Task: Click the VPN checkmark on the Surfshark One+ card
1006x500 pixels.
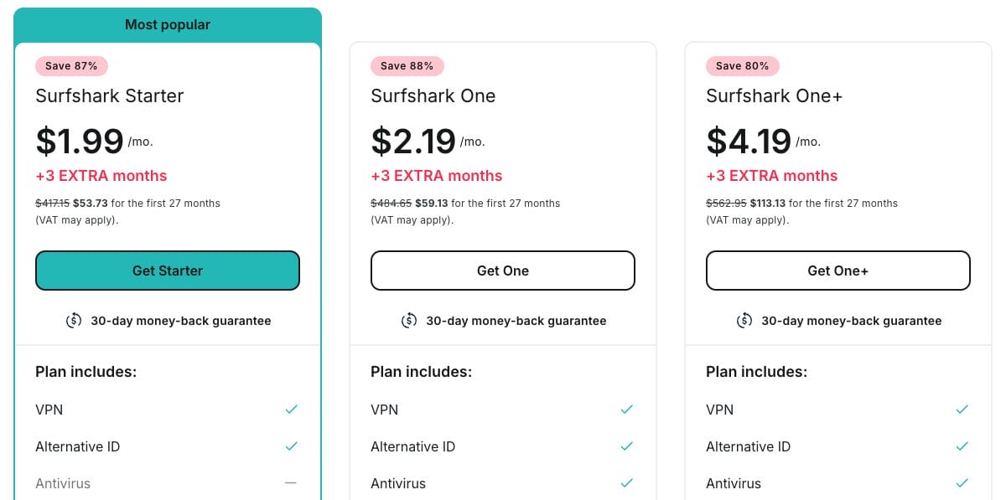Action: point(962,410)
